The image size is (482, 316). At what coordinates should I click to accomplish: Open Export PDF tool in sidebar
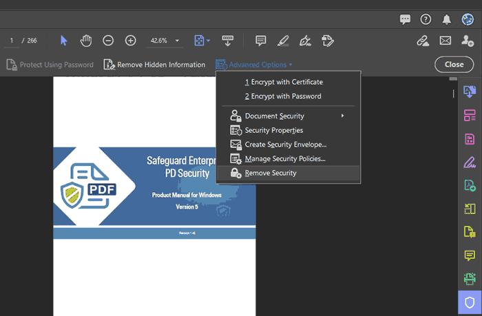click(470, 92)
